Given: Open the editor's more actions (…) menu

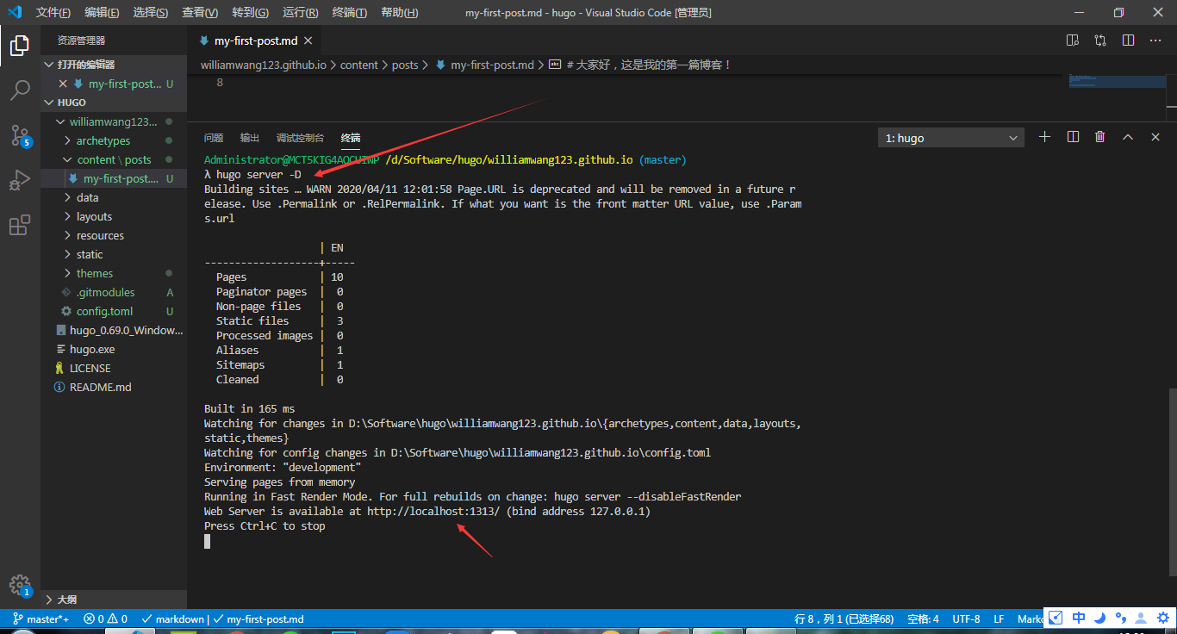Looking at the screenshot, I should [1155, 40].
